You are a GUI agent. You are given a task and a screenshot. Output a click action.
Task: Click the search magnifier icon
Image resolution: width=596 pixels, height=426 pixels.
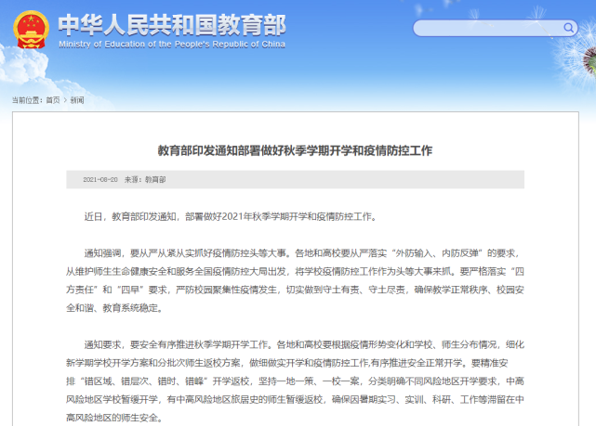coord(568,28)
